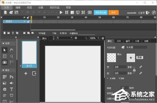This screenshot has width=157, height=103.
Task: Select the Transform tool
Action: (x=5, y=56)
